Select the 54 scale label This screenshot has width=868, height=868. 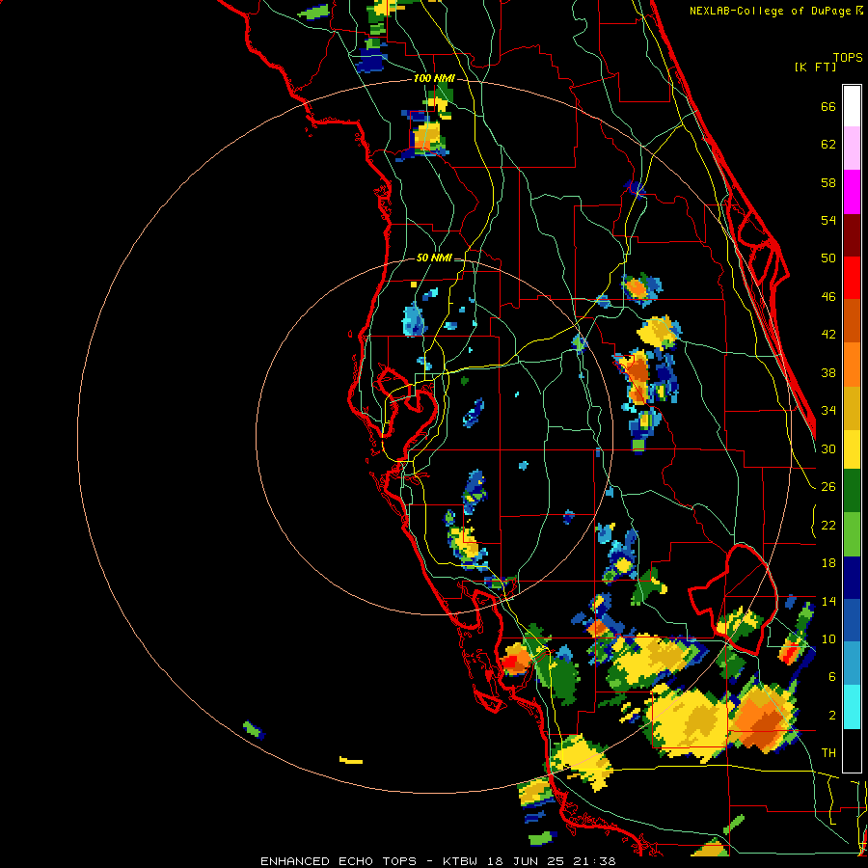coord(828,220)
